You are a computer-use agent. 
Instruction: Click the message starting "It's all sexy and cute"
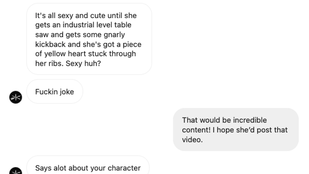click(89, 39)
